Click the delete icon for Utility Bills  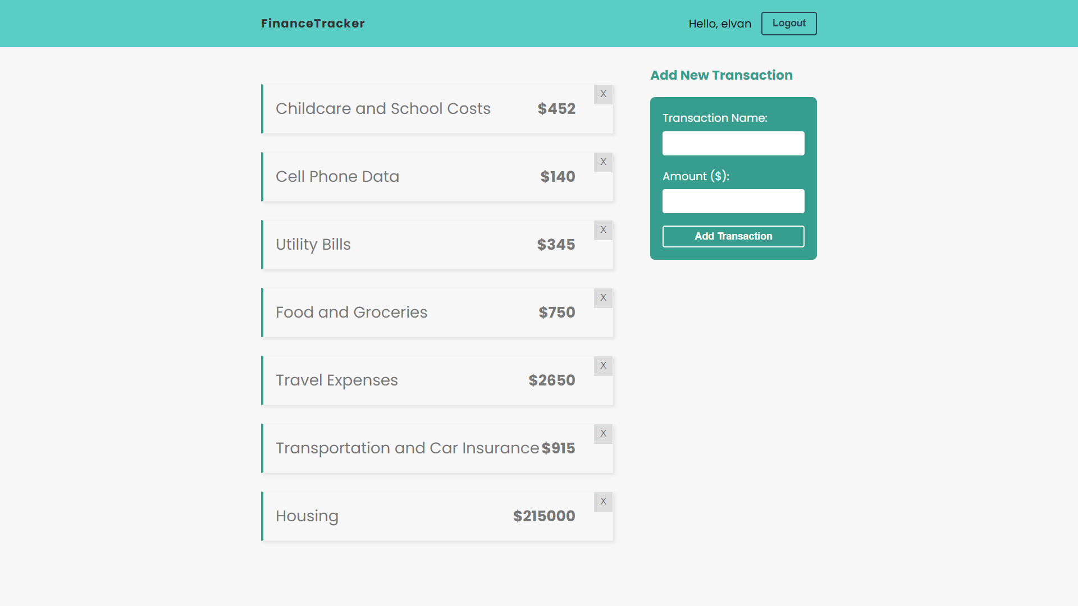[x=604, y=230]
